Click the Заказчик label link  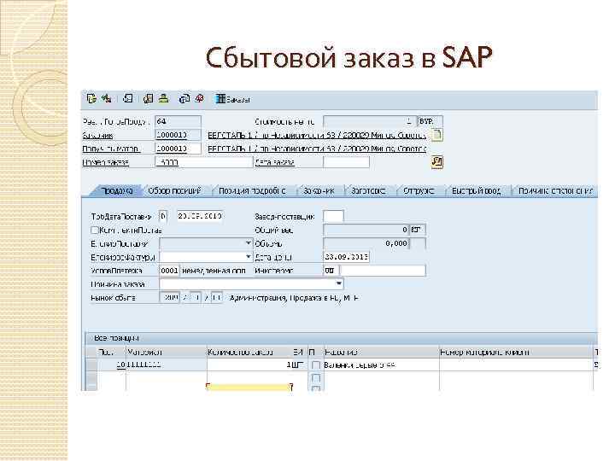pos(97,136)
